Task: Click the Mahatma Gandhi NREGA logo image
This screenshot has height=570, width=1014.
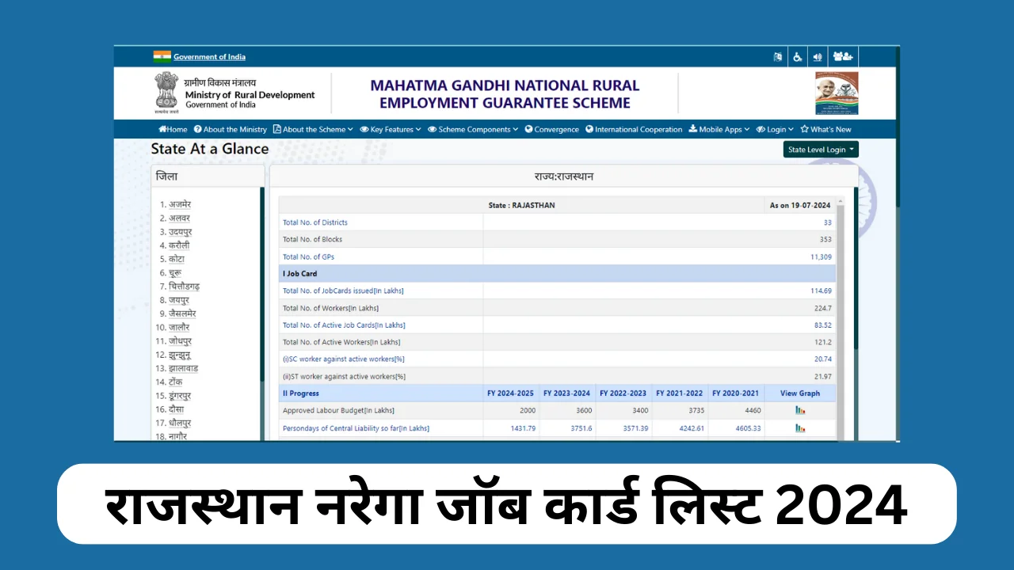Action: coord(837,93)
